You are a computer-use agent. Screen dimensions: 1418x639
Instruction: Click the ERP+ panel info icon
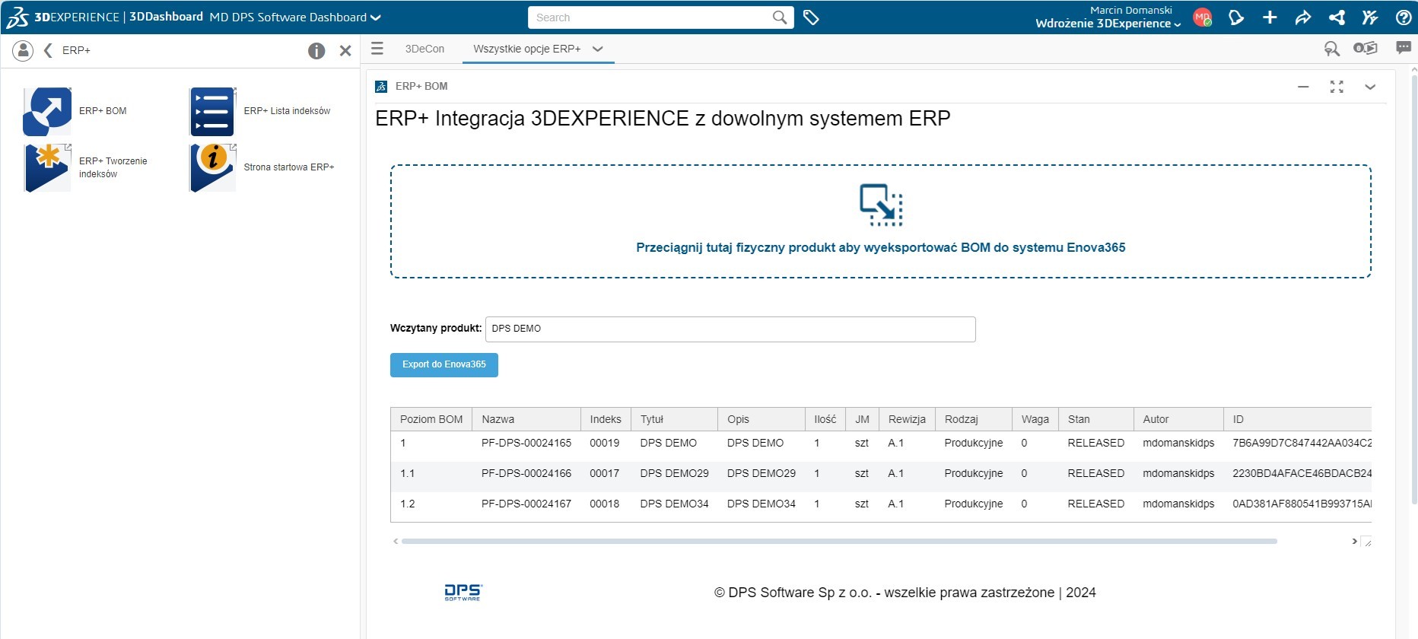(x=316, y=51)
